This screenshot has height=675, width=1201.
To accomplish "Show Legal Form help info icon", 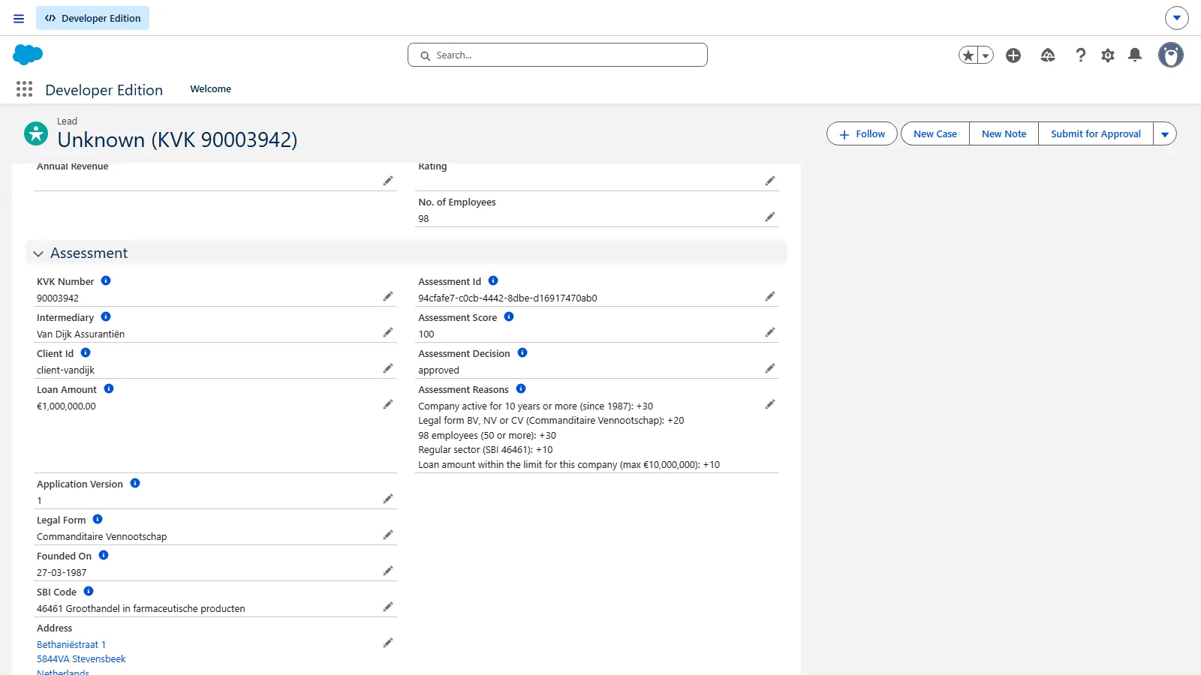I will 98,519.
